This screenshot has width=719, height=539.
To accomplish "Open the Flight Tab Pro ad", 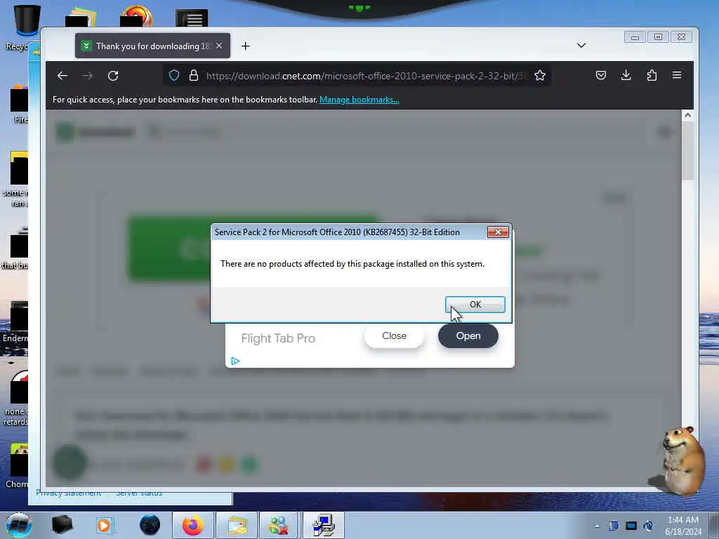I will click(x=468, y=336).
